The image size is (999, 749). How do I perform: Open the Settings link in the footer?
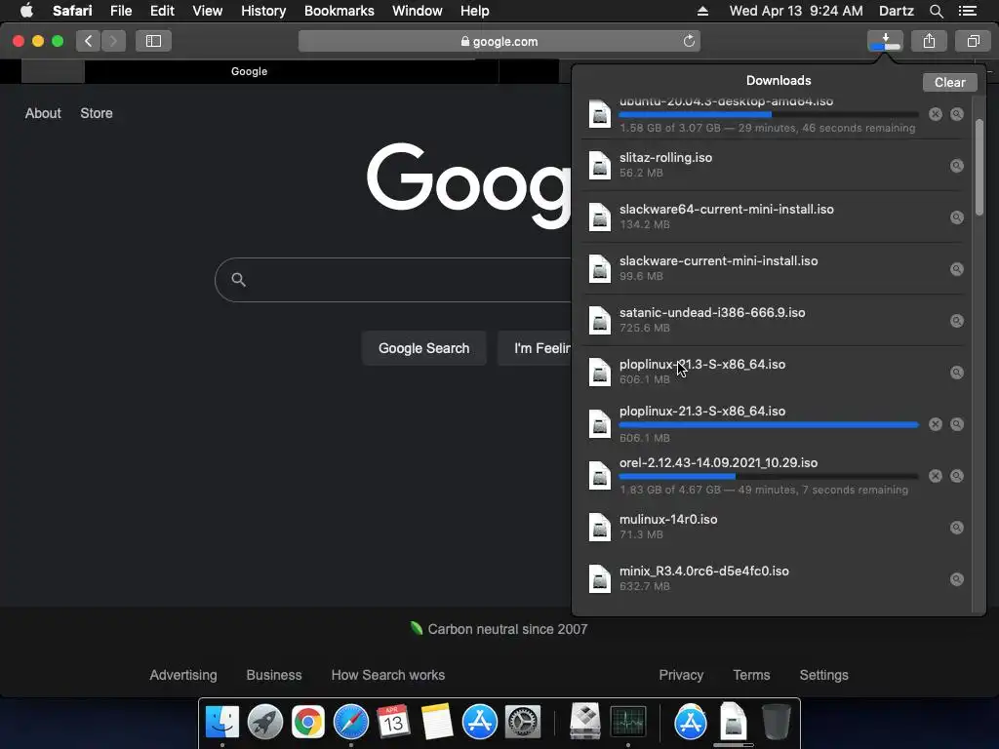pyautogui.click(x=823, y=675)
